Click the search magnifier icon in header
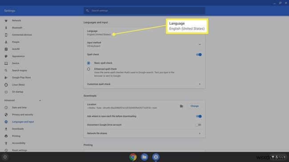289x162 pixels. point(88,11)
